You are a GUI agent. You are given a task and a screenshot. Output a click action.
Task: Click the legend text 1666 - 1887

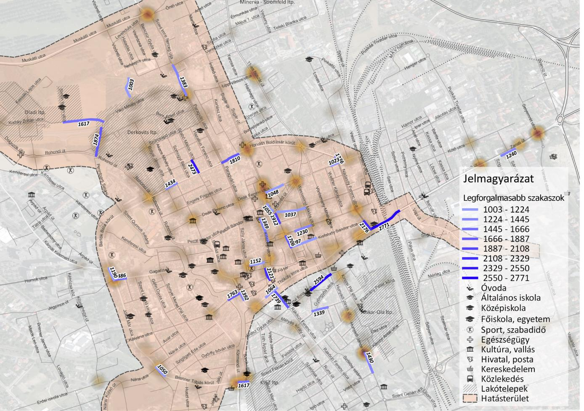click(x=506, y=239)
